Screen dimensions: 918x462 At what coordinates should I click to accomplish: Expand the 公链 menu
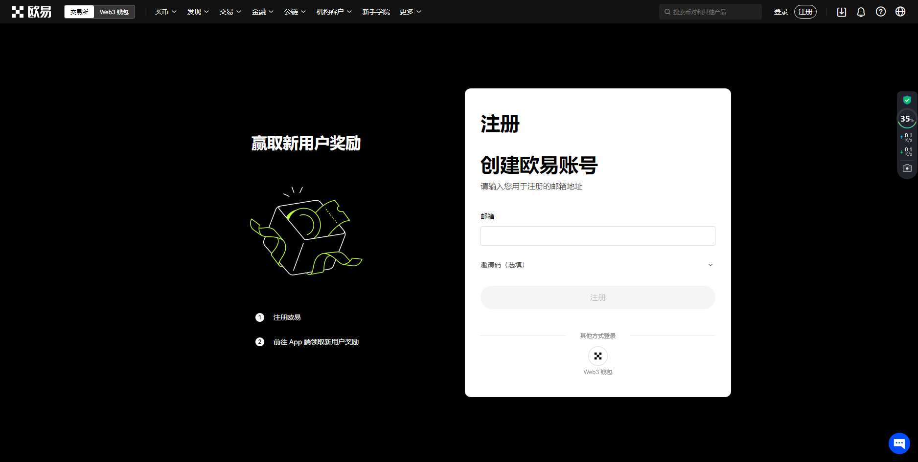coord(295,12)
